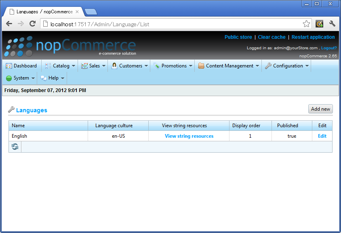Open View string resources for English

[x=189, y=136]
